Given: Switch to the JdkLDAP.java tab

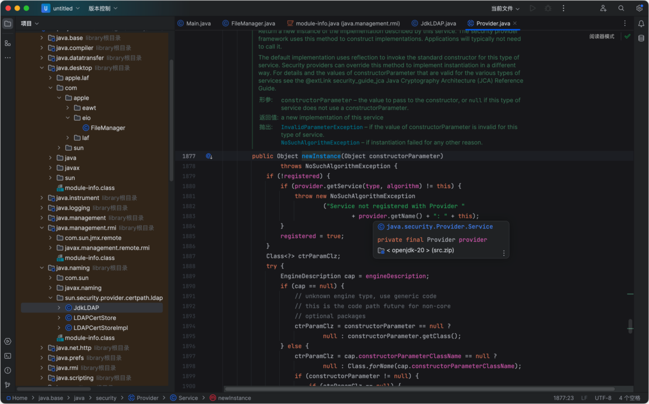Looking at the screenshot, I should coord(434,24).
